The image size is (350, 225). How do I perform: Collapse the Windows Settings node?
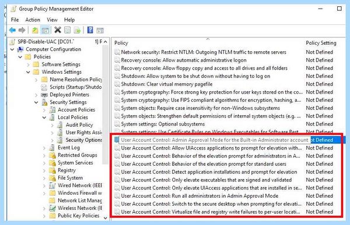point(28,72)
